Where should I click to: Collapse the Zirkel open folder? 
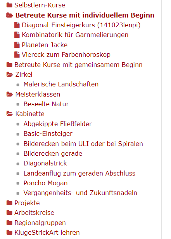click(10, 74)
